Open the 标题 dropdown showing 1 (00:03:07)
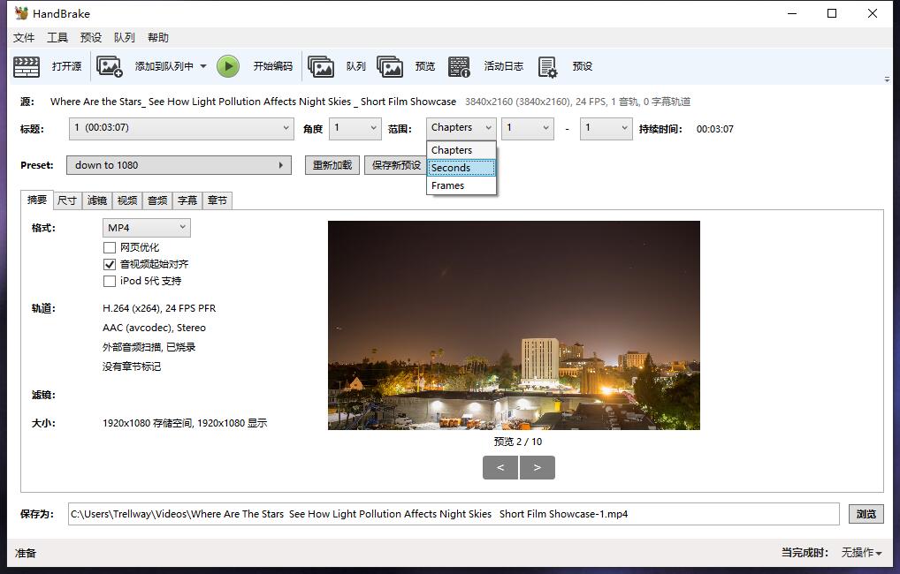The height and width of the screenshot is (574, 900). (x=181, y=128)
